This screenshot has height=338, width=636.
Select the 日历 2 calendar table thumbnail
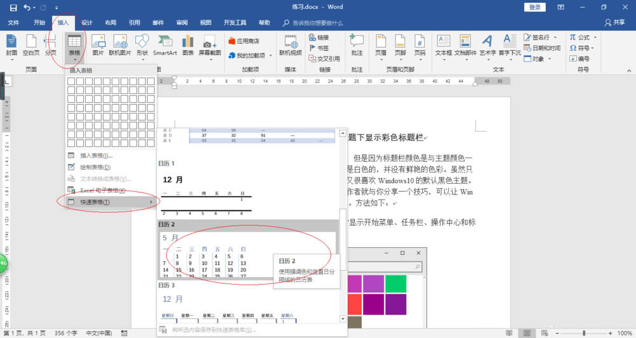[x=248, y=254]
